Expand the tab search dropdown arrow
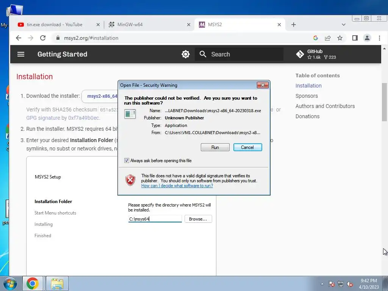The image size is (388, 291). (x=343, y=25)
